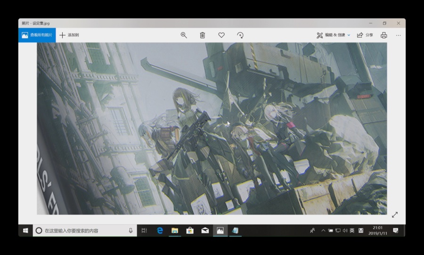Restore down the Photos window

point(384,23)
